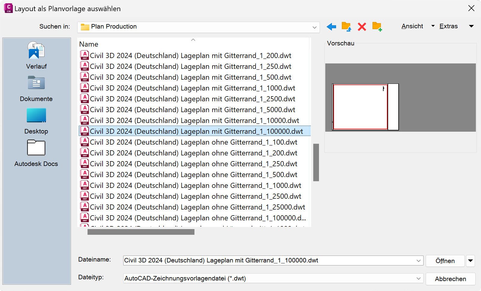Click the horizontal scrollbar under file list
This screenshot has width=481, height=291.
(x=141, y=232)
